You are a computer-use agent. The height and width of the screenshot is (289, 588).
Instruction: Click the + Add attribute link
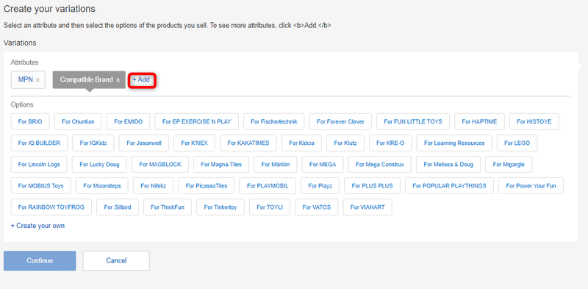(x=141, y=79)
